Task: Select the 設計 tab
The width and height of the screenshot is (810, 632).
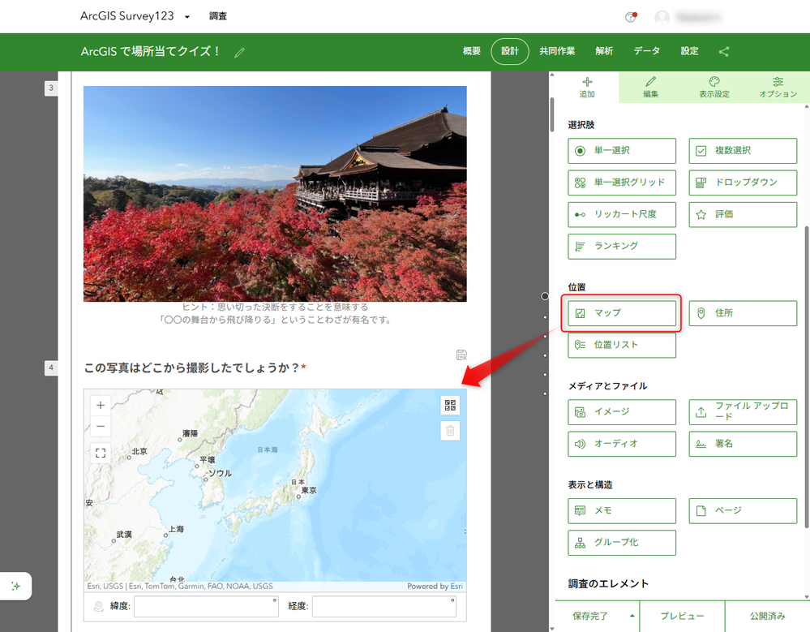Action: pos(509,51)
